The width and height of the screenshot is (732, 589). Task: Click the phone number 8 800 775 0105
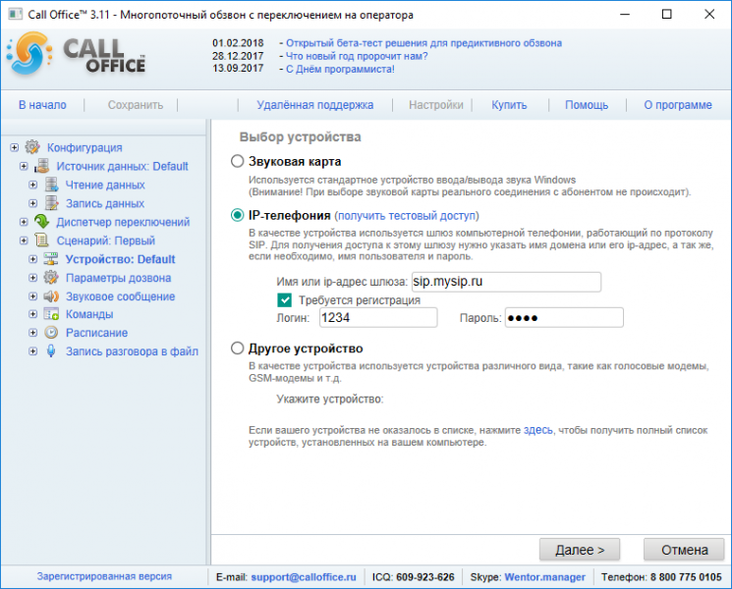[x=685, y=577]
